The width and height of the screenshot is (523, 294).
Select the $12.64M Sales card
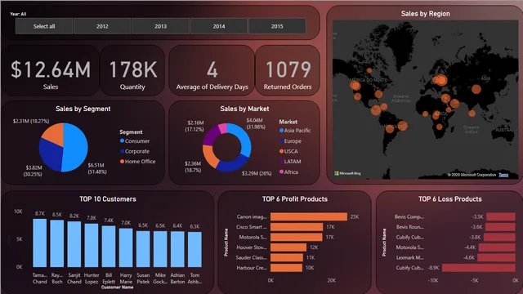click(x=51, y=71)
